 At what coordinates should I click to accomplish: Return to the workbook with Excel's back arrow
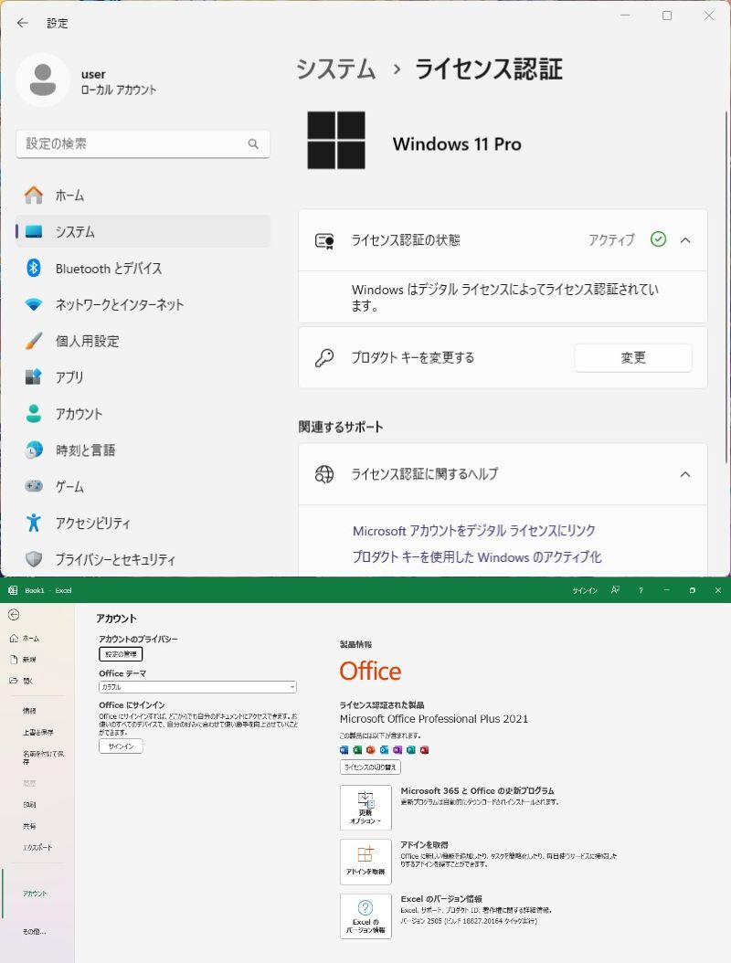pos(14,615)
